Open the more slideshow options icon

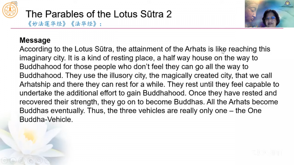[x=49, y=160]
